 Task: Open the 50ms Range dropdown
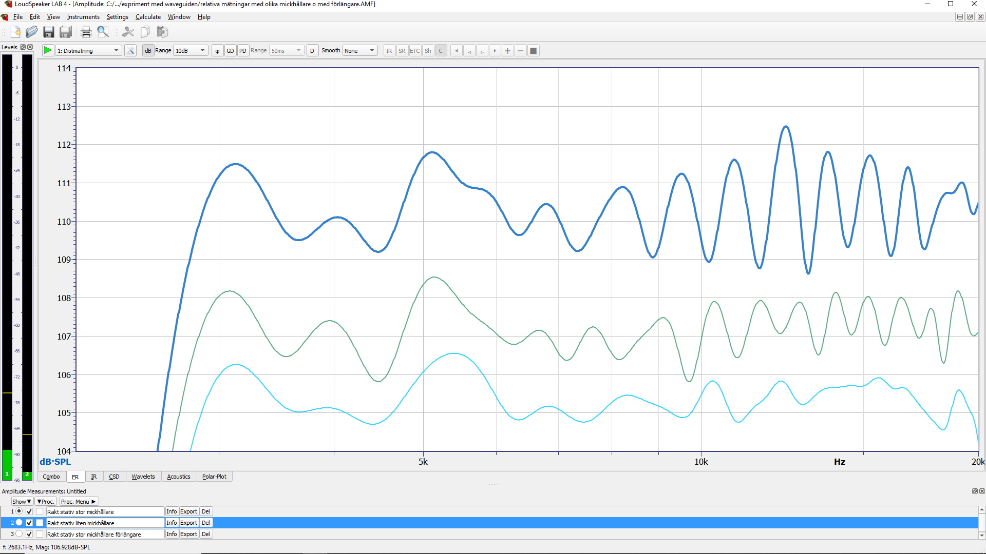click(x=286, y=50)
